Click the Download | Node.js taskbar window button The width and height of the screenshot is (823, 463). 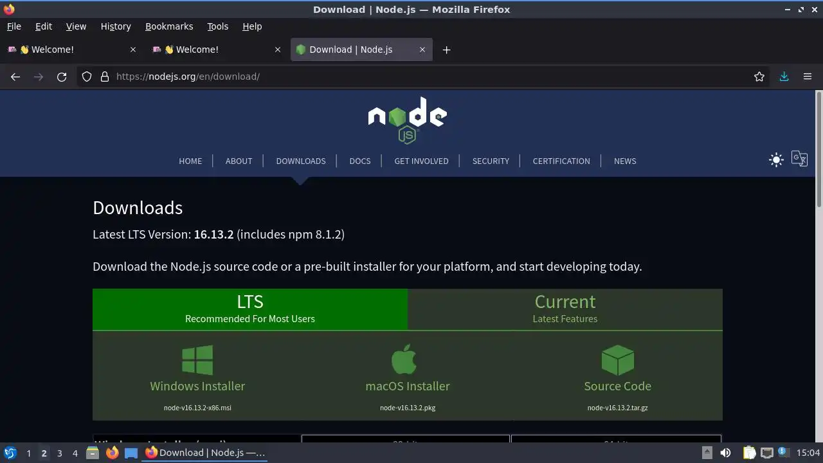coord(206,453)
